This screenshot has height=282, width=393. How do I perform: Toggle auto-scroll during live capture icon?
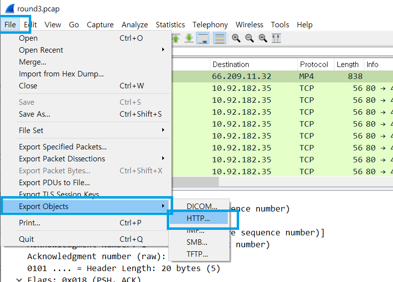point(203,38)
